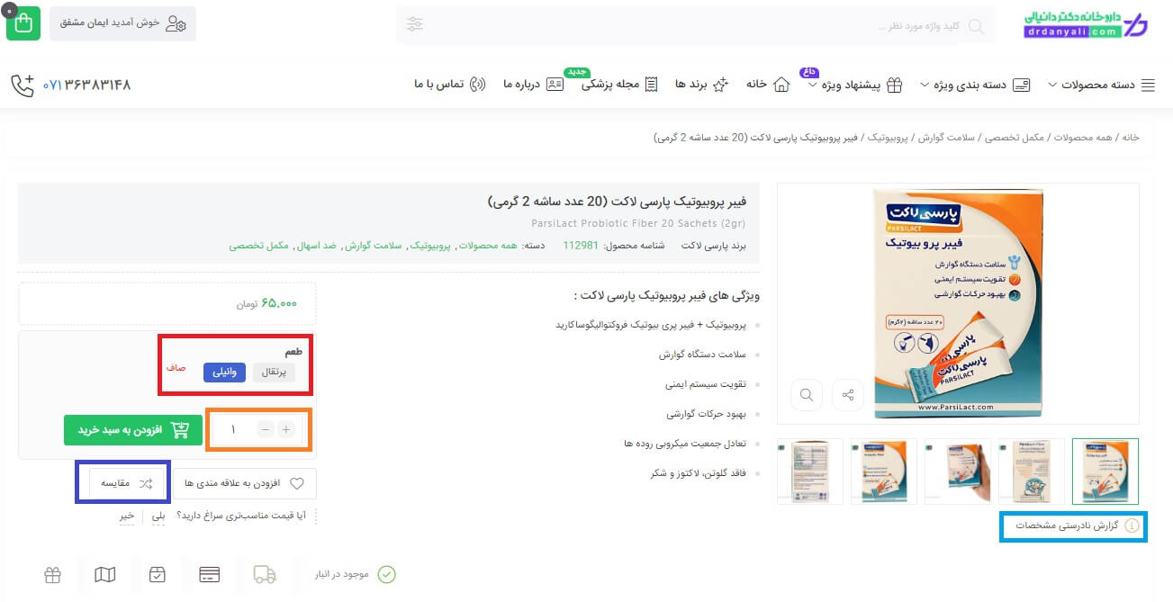Zoom the product image with the magnifier button

pos(807,394)
